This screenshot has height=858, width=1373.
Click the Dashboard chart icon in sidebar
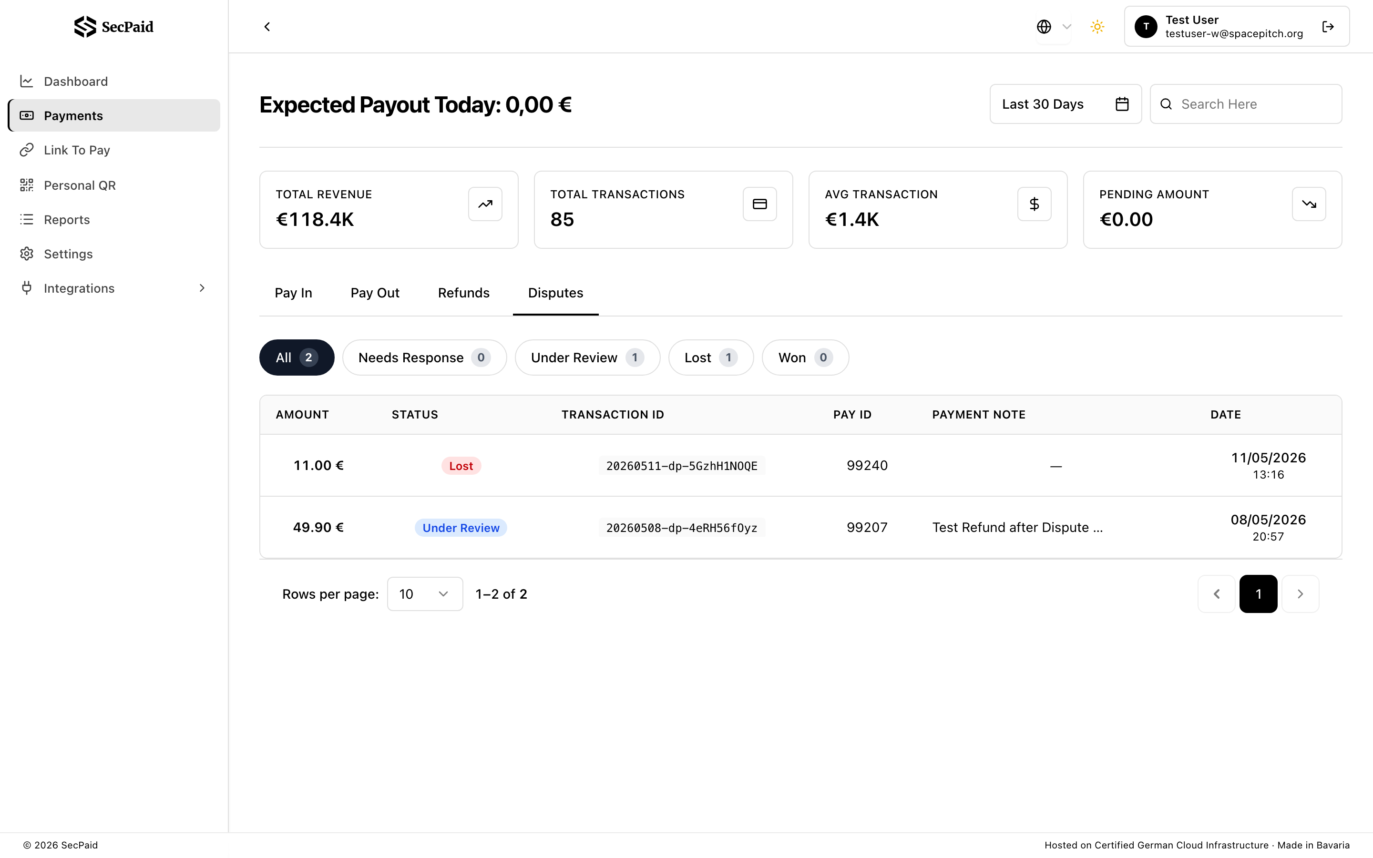tap(27, 81)
